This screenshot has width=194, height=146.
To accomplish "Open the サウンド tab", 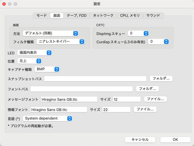I will coord(153,16).
